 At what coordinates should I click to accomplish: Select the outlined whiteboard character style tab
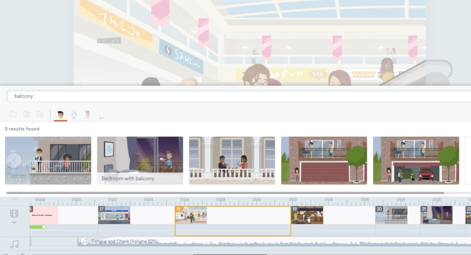point(74,115)
